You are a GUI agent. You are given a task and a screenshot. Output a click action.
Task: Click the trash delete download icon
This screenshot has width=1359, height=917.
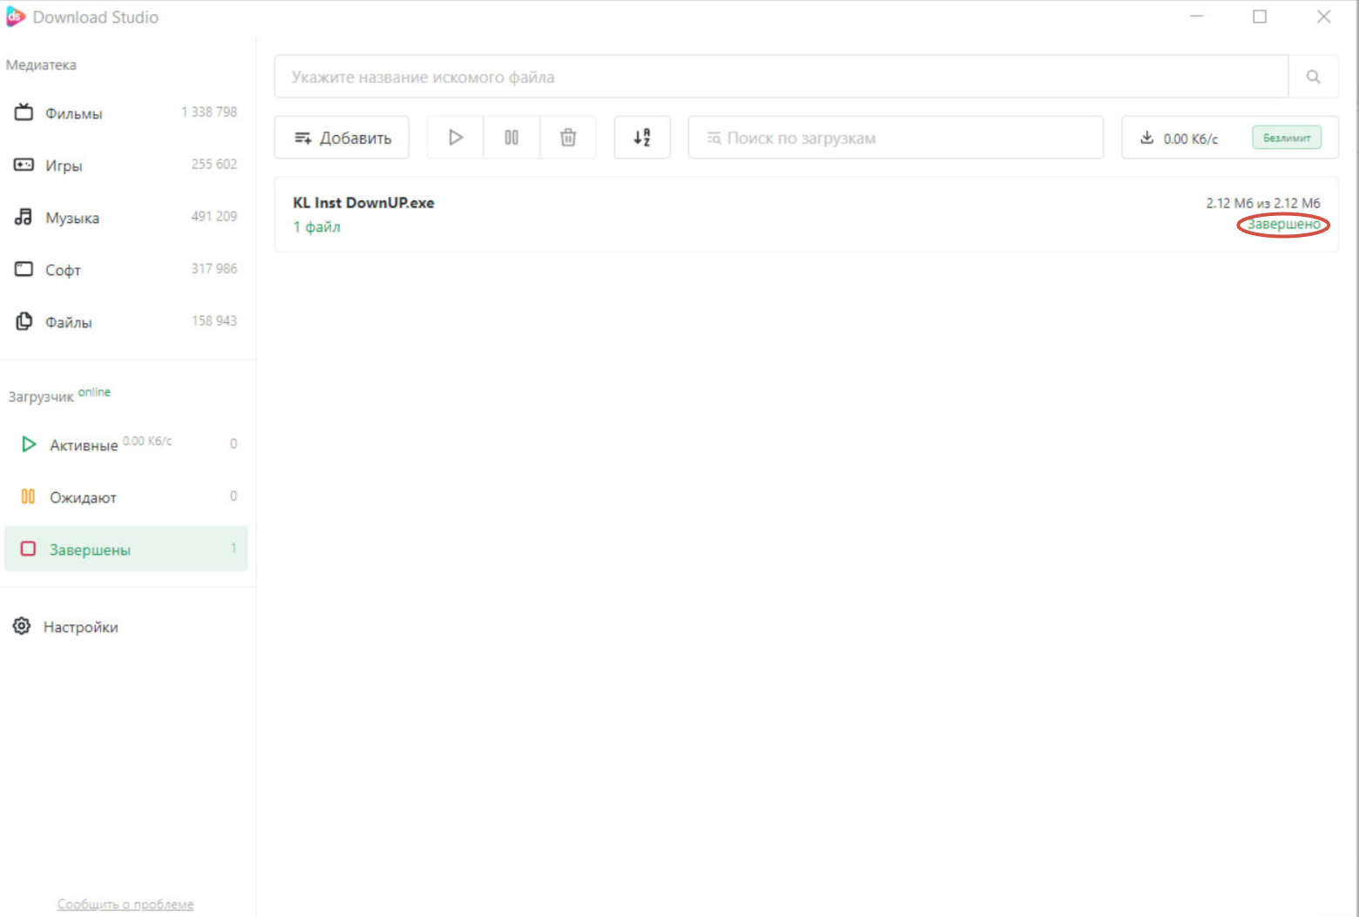point(568,138)
